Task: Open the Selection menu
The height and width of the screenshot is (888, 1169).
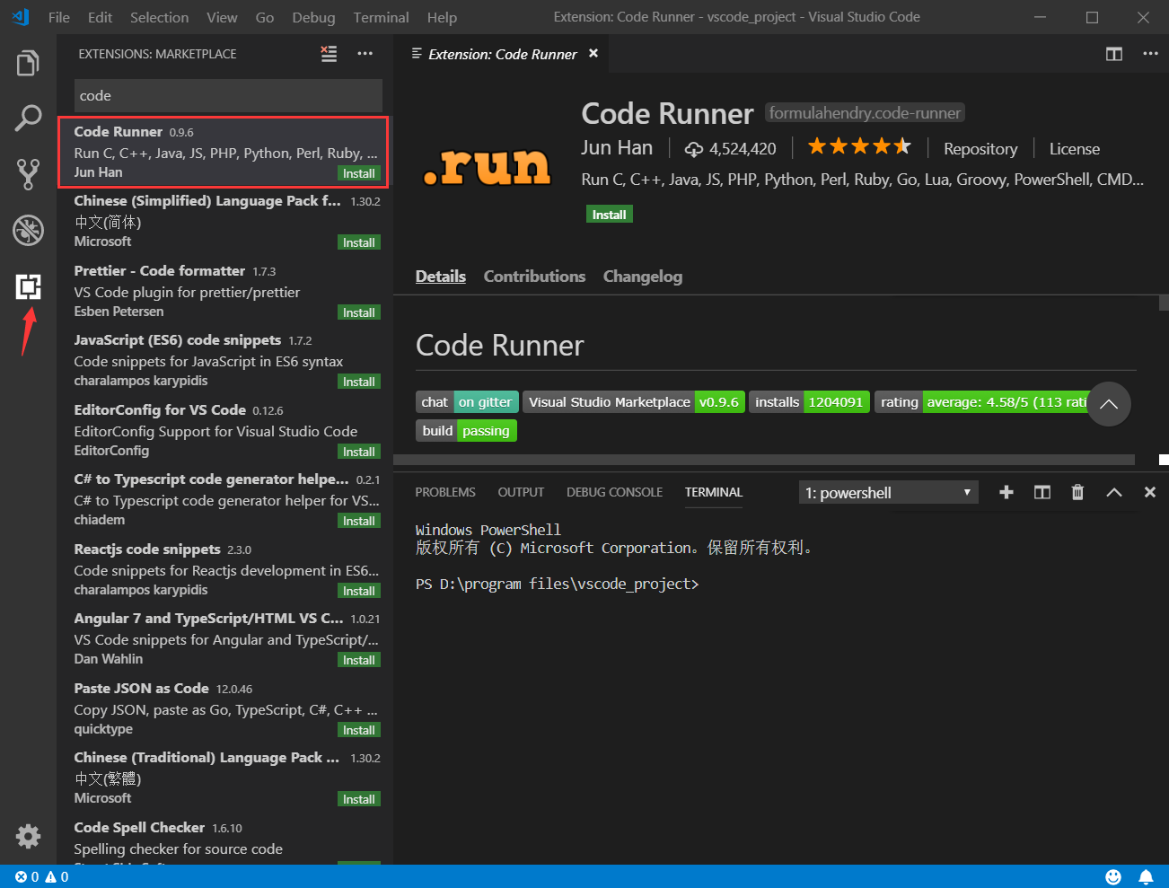Action: point(160,17)
